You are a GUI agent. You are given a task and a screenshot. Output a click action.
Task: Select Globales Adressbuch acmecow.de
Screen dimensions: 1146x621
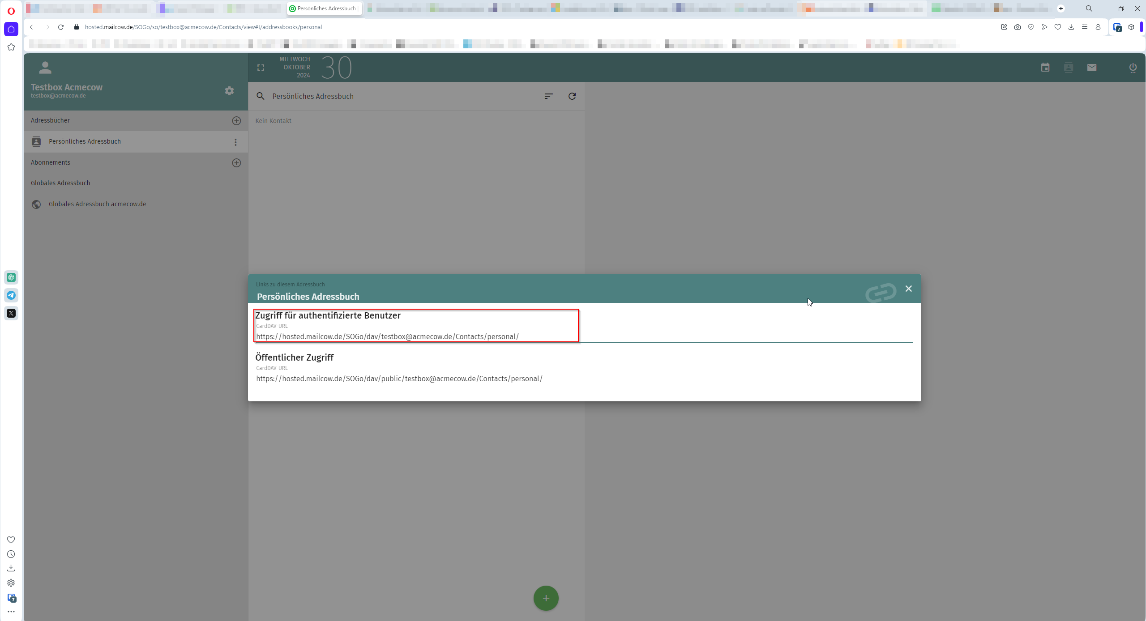coord(97,204)
